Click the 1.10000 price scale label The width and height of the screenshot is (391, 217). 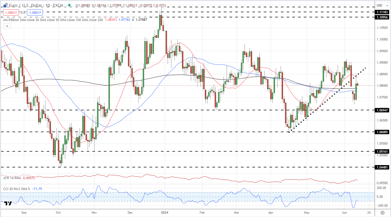pos(382,39)
